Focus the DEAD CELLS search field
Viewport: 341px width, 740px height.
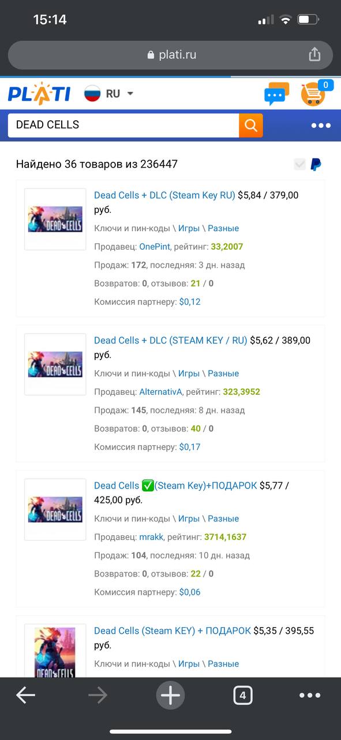point(123,125)
